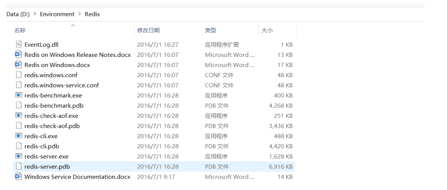Click the 2016/7/1 16:27 date of EventLog.dll
The image size is (447, 190).
(158, 44)
